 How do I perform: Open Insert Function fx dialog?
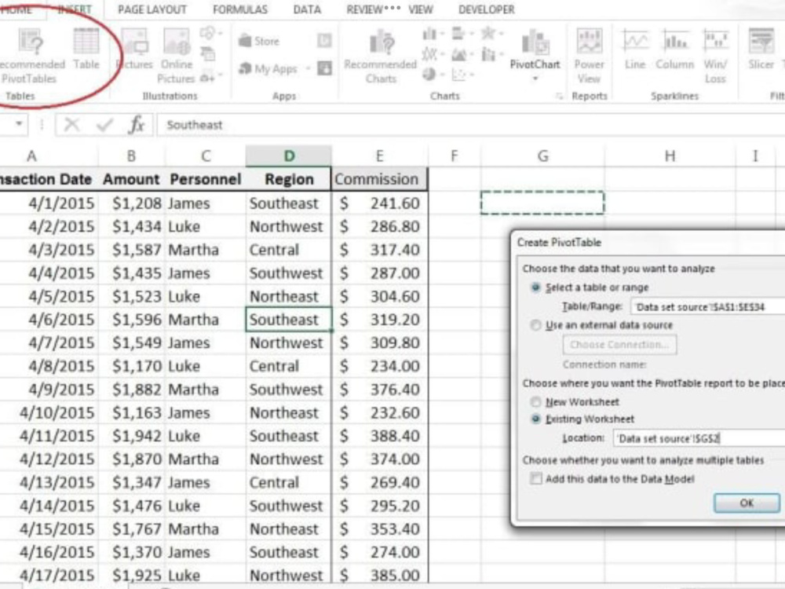point(136,125)
